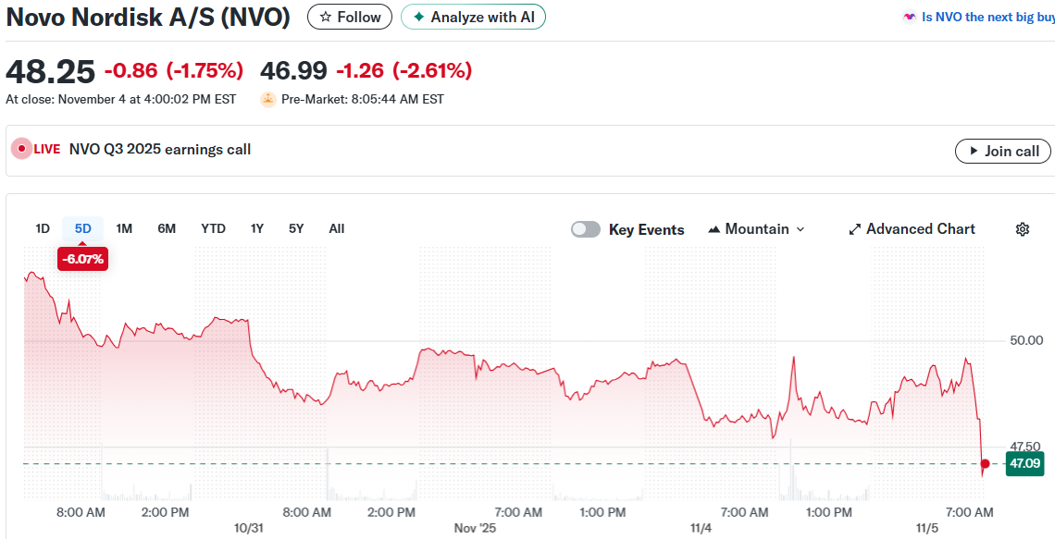Select the 1M time range tab
The width and height of the screenshot is (1055, 539).
[124, 228]
